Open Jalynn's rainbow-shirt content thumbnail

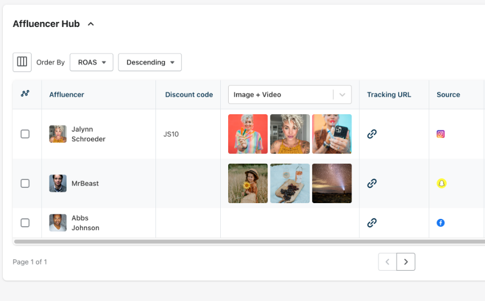tap(248, 134)
